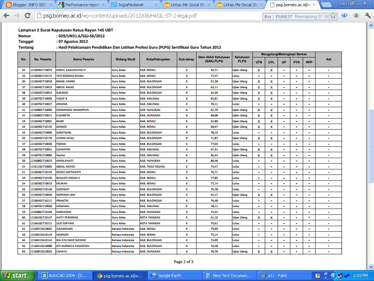The height and width of the screenshot is (281, 374).
Task: Click the colorful eye extension icon
Action: point(356,16)
